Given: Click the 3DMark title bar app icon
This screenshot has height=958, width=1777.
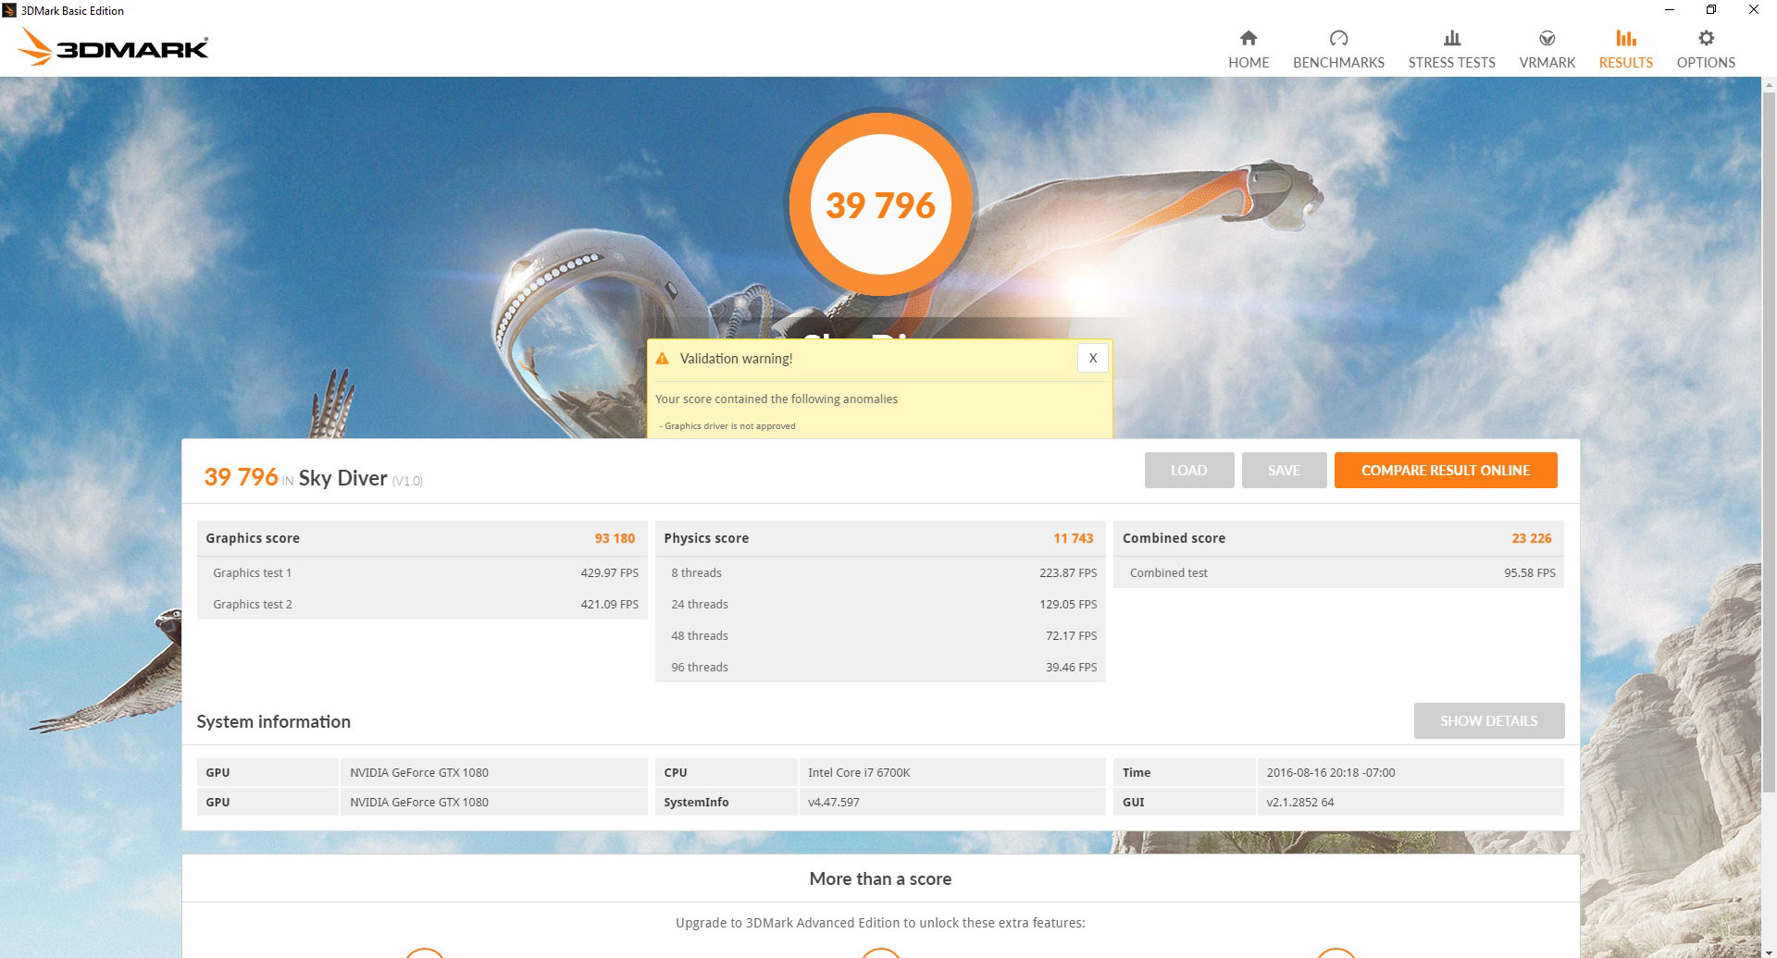Looking at the screenshot, I should 9,10.
